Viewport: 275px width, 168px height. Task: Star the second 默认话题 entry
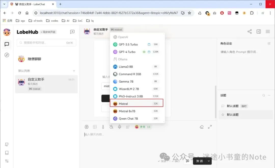tap(223, 115)
